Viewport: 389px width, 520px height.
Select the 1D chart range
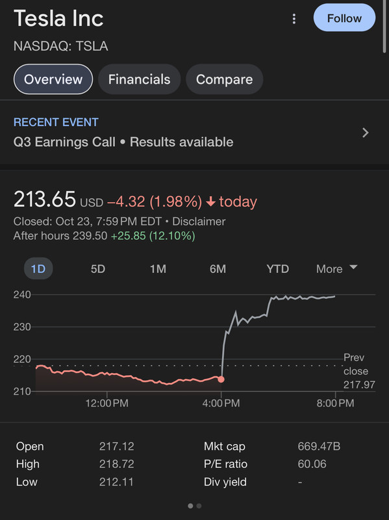coord(38,268)
